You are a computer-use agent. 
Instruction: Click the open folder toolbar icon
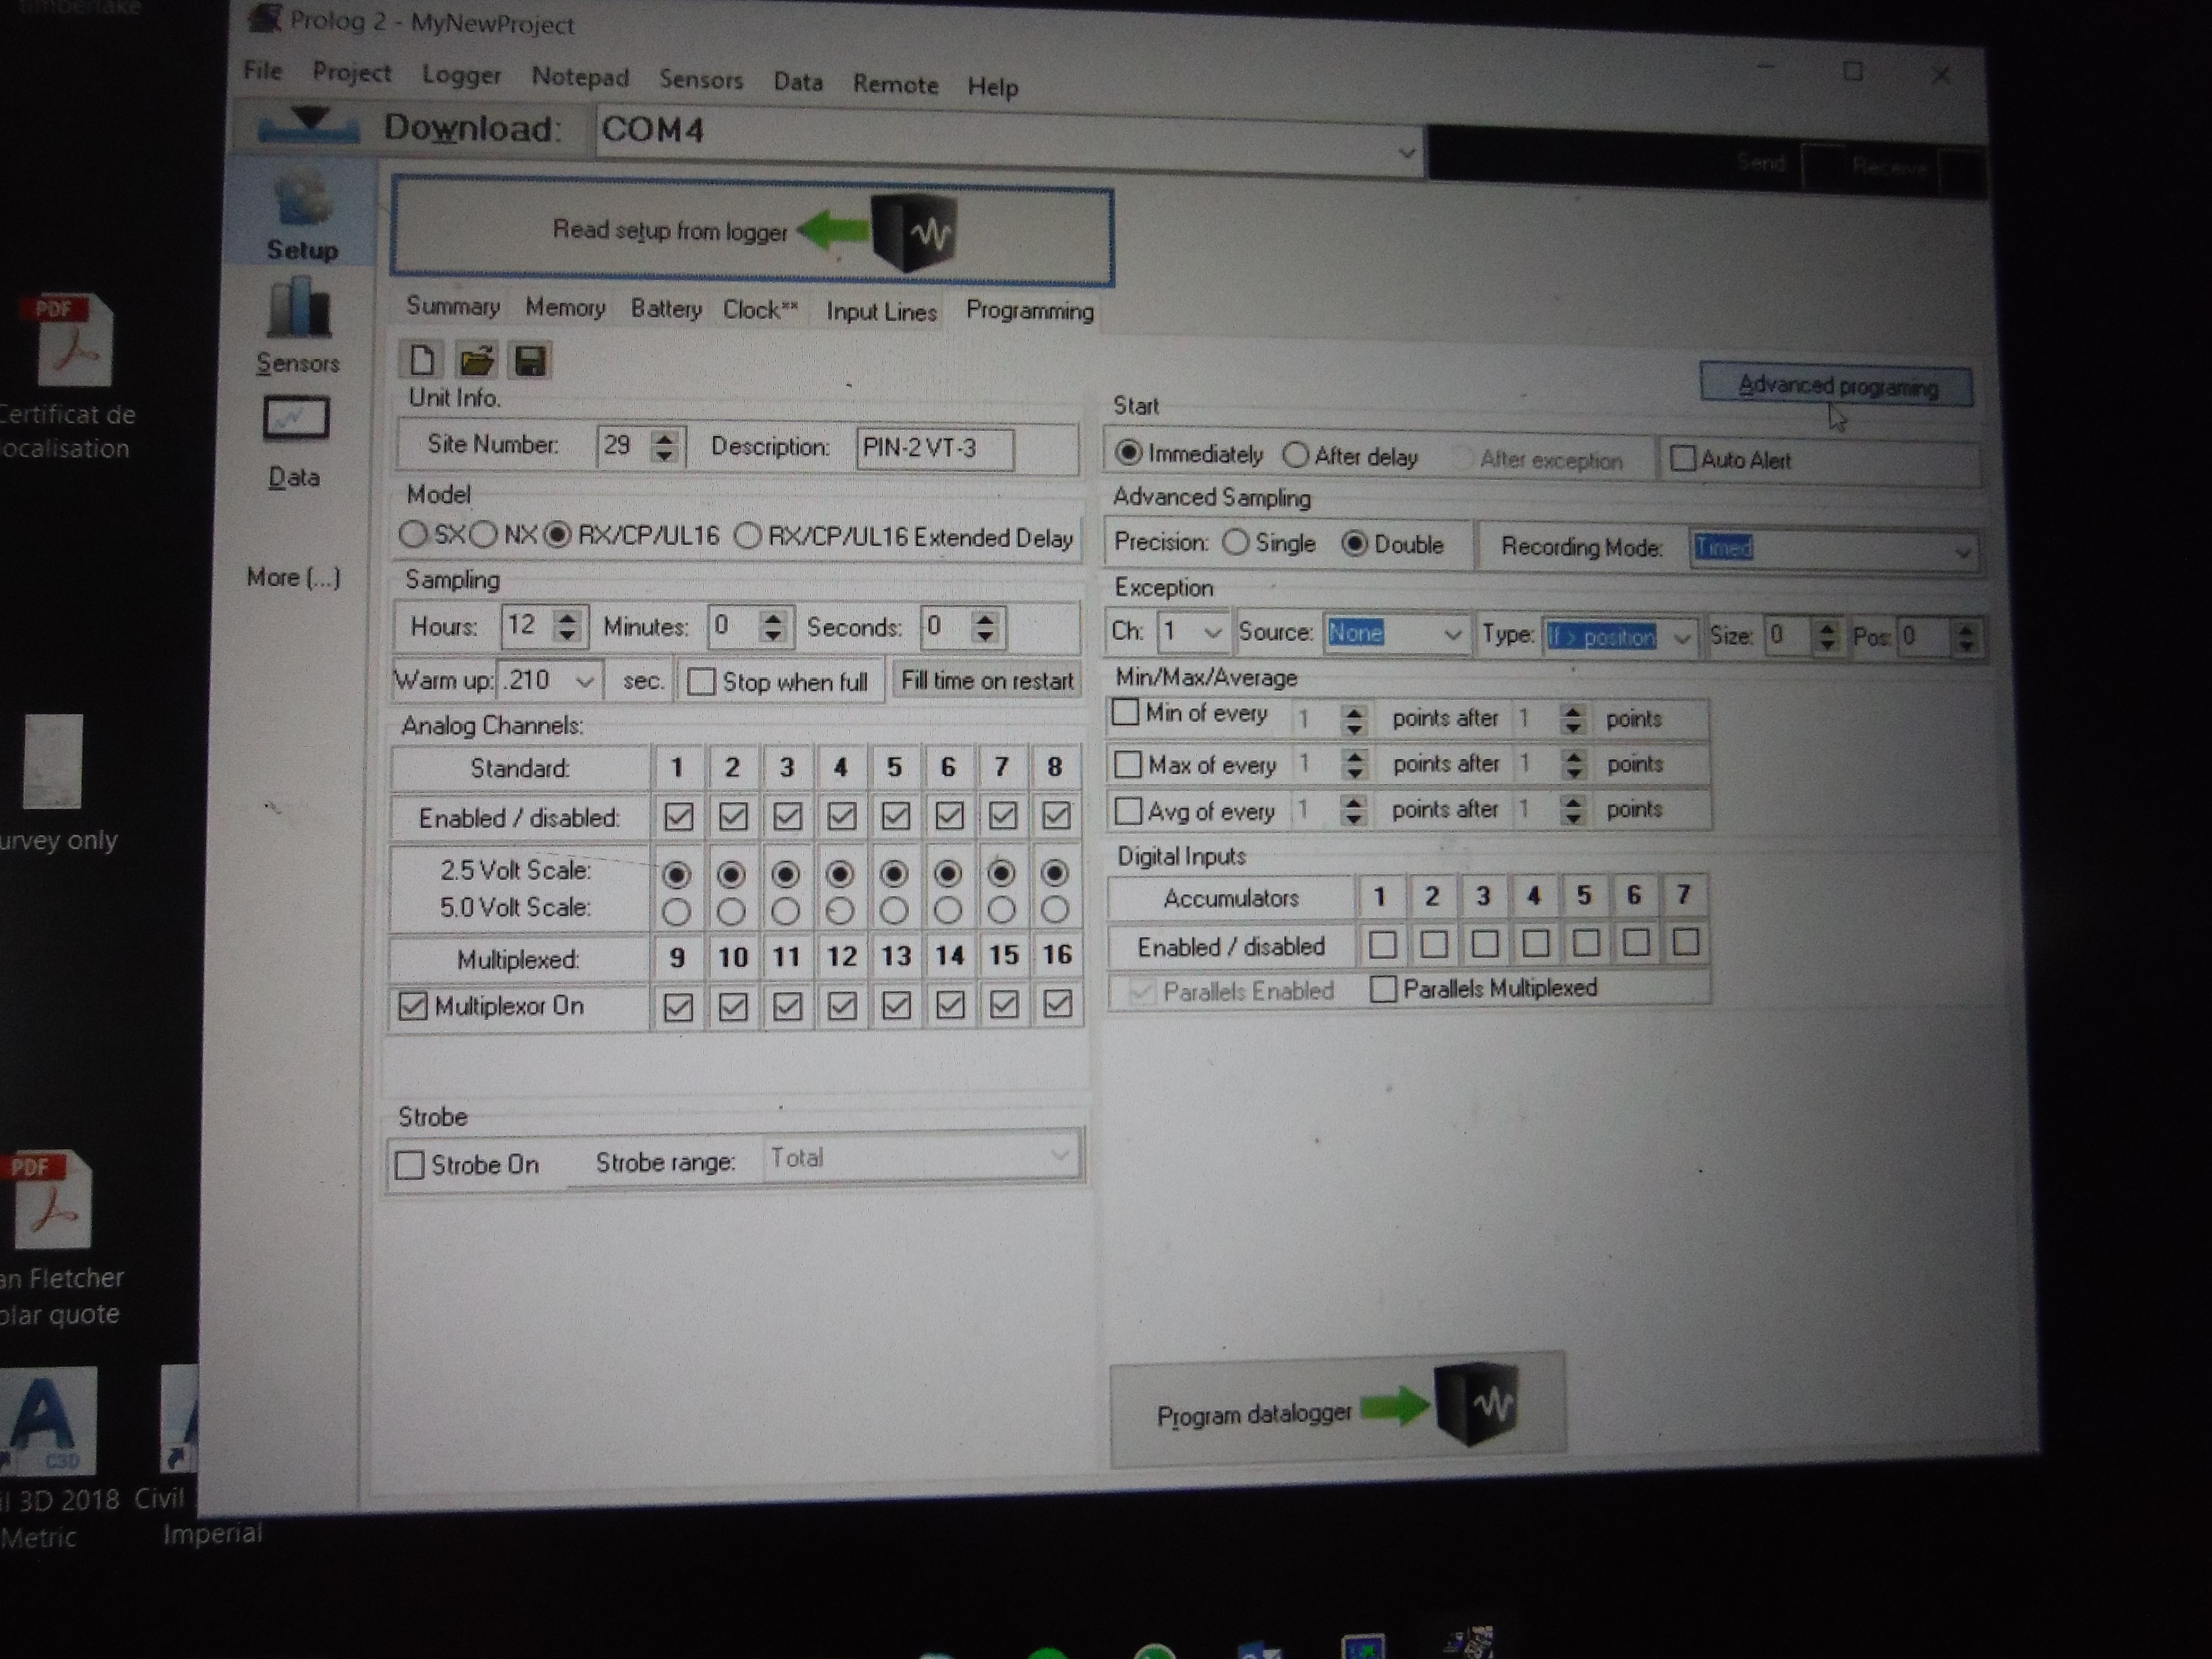(x=476, y=361)
